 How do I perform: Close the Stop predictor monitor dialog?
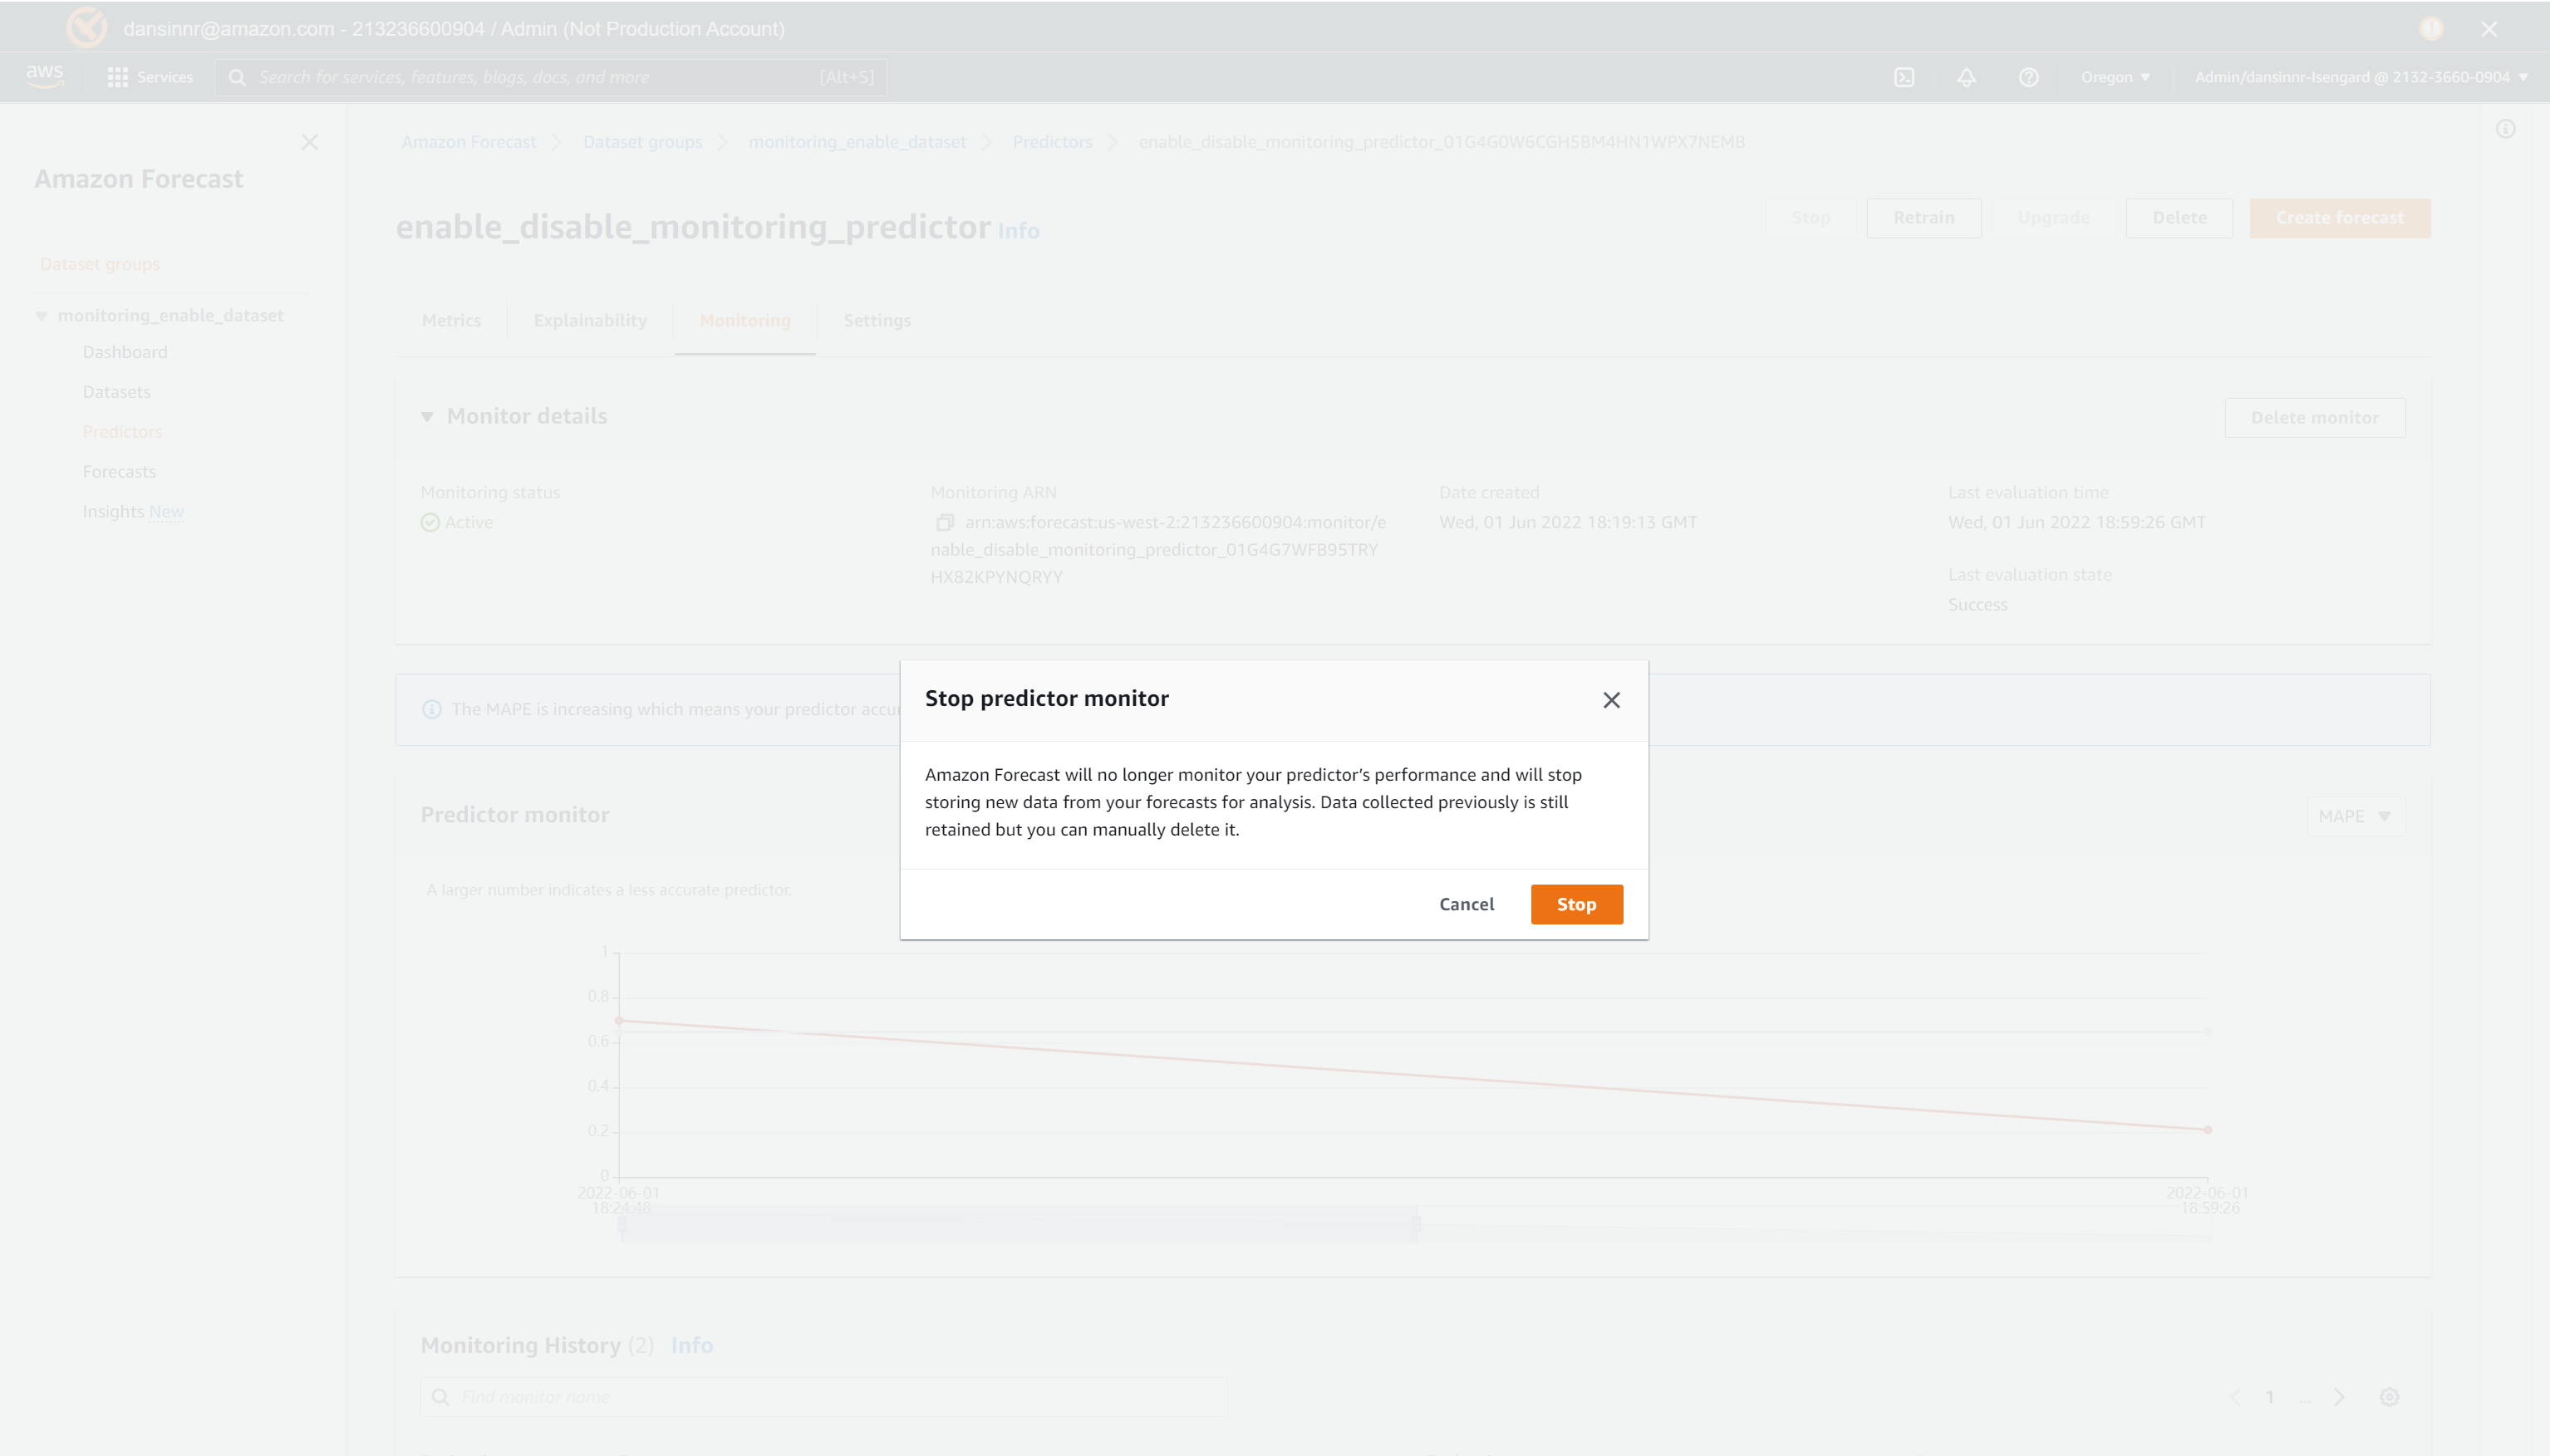1610,700
